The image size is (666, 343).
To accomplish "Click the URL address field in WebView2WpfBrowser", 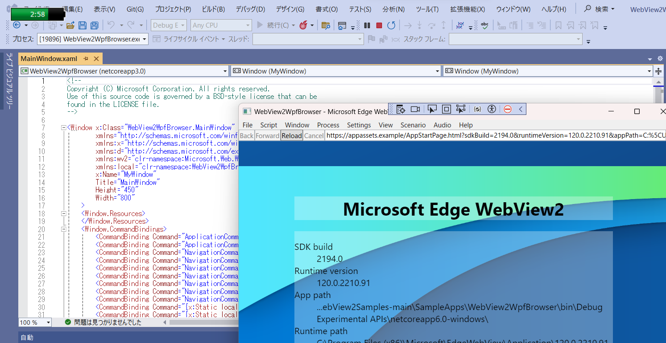I will pos(495,135).
